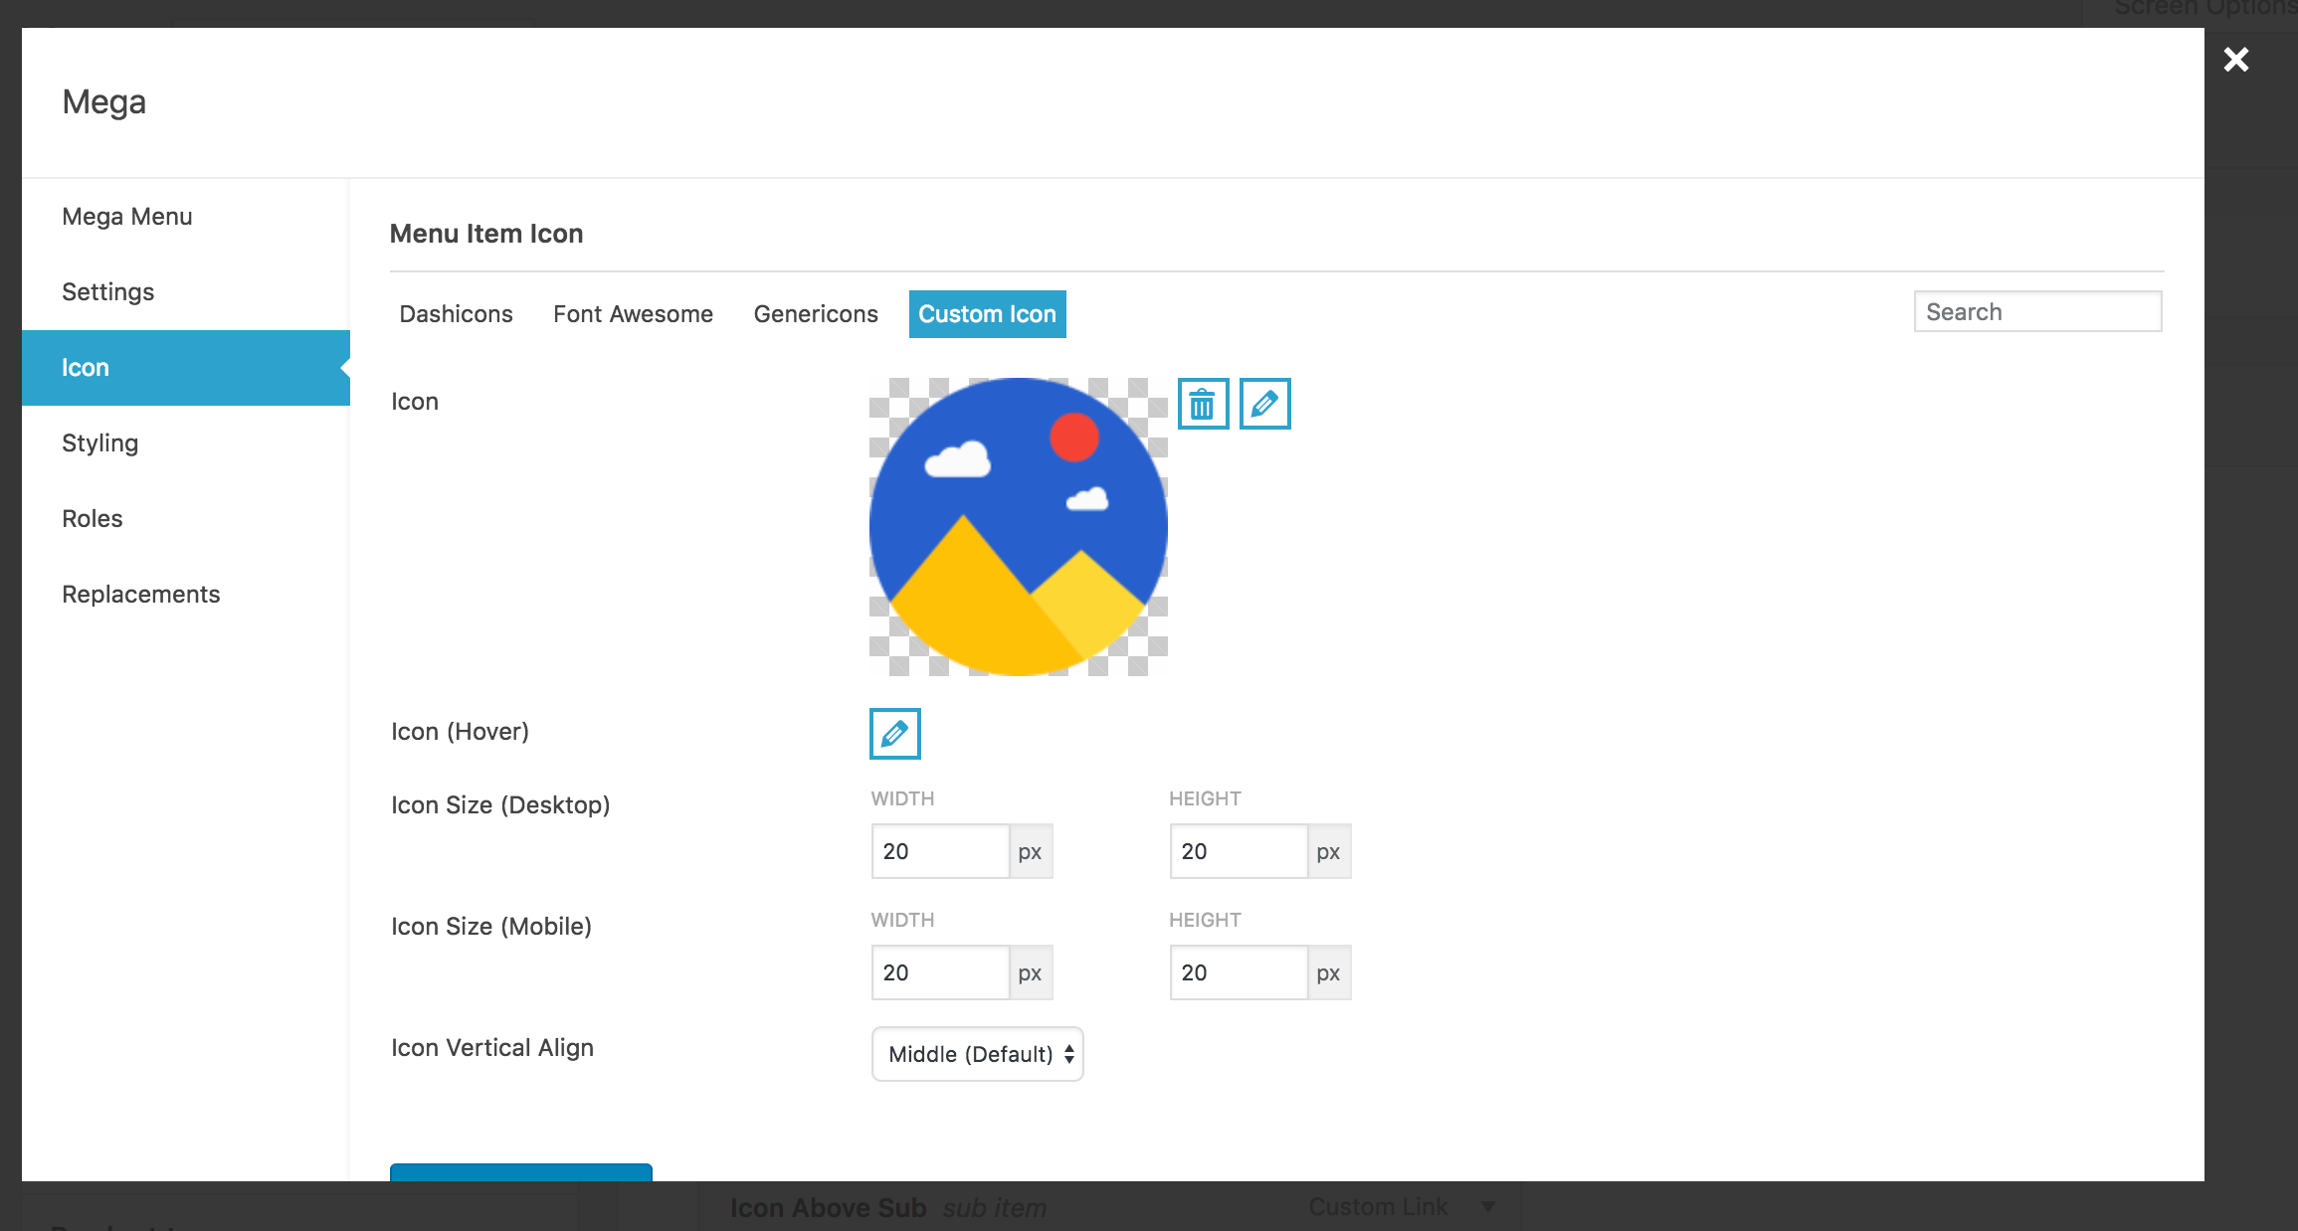This screenshot has height=1231, width=2298.
Task: Click the icon Search field
Action: point(2036,312)
